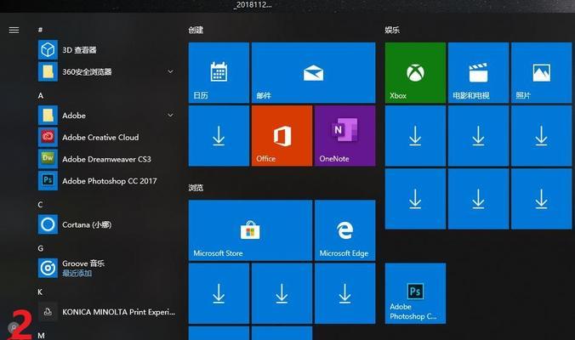This screenshot has width=575, height=340.
Task: Open the 照片 photos tile
Action: tap(542, 72)
